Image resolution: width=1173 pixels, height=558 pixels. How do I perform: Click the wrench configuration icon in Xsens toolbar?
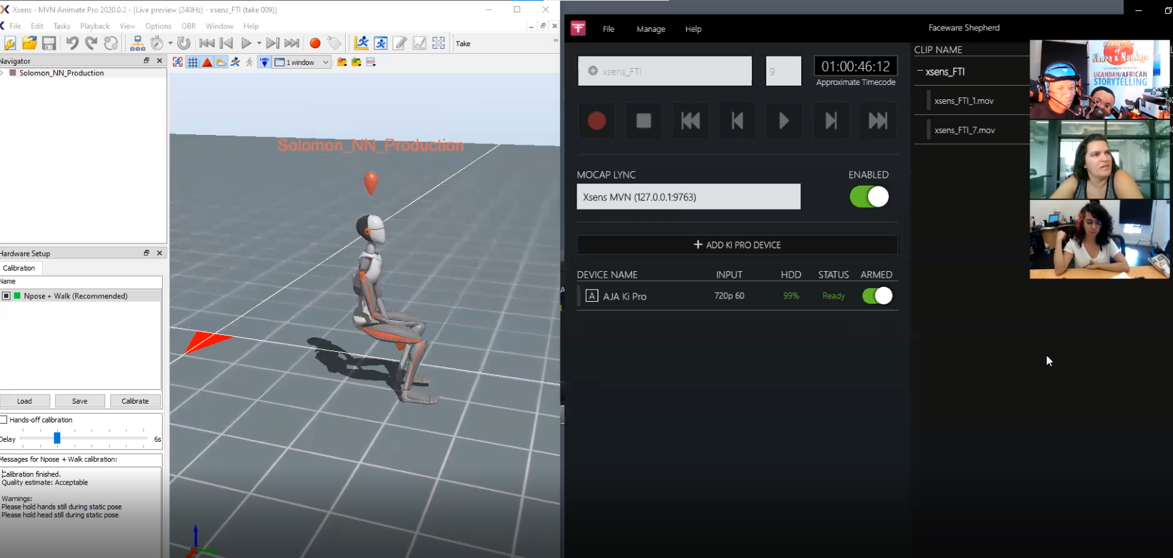click(10, 43)
